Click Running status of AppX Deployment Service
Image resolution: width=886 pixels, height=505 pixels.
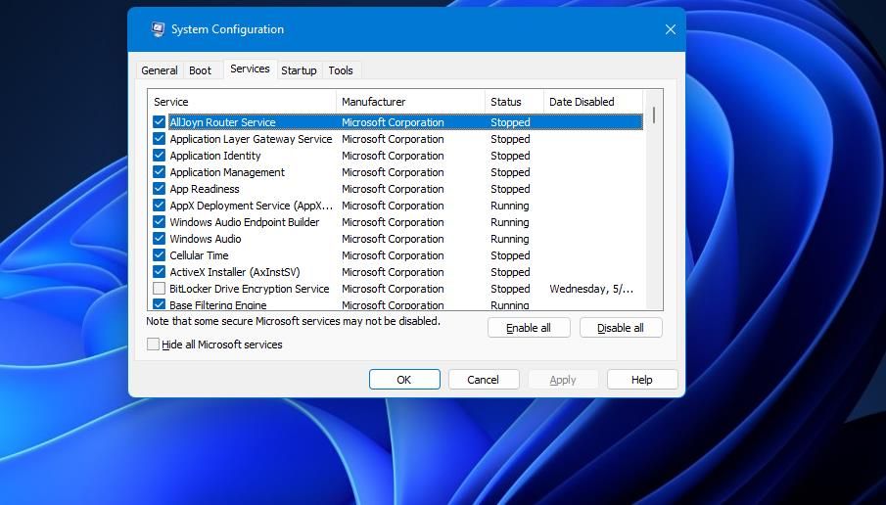click(x=510, y=206)
